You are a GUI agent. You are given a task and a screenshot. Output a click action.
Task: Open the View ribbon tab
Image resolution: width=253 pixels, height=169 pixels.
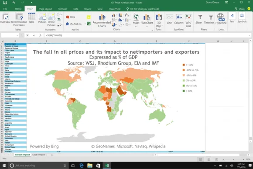coord(100,9)
